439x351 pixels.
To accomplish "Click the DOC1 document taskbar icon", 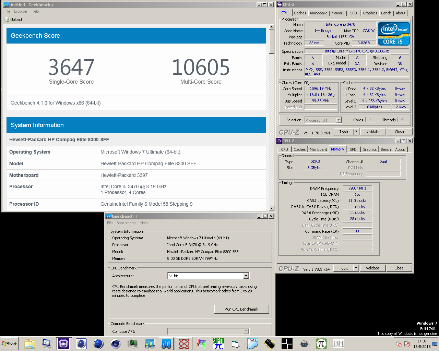I will [x=253, y=344].
